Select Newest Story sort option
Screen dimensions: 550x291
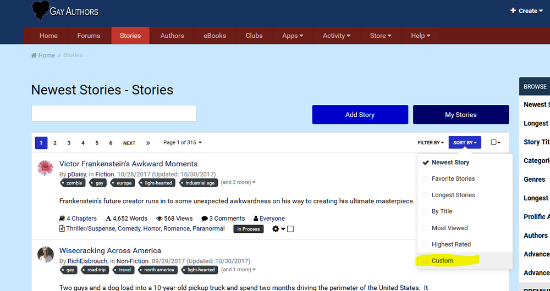coord(465,162)
